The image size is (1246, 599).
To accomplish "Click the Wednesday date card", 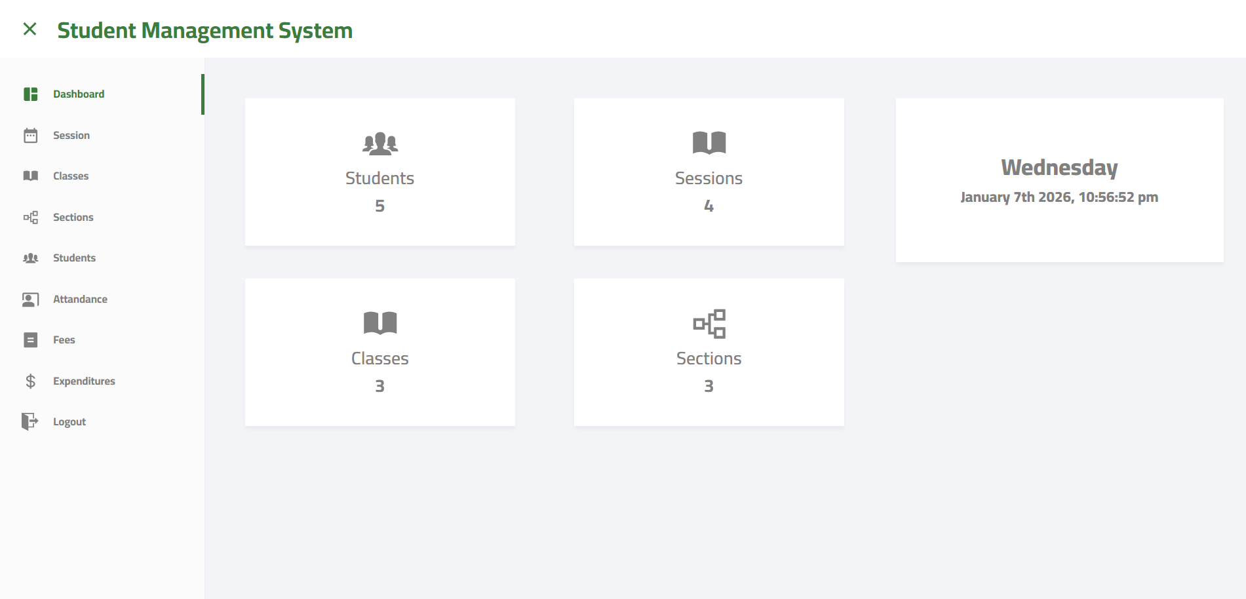I will click(1059, 178).
